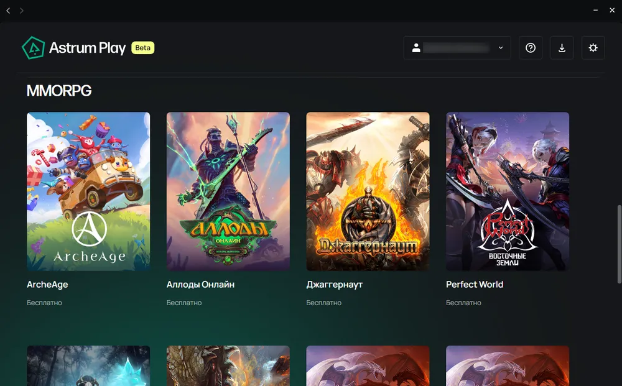Minimize the Astrum Play window

click(x=595, y=11)
